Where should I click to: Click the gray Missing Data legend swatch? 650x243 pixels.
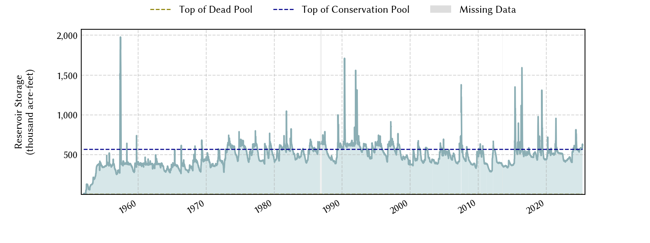click(441, 9)
